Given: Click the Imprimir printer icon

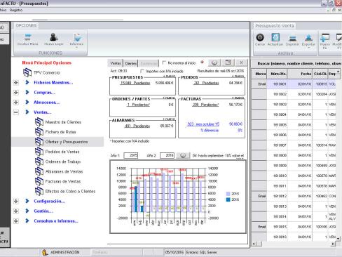Looking at the screenshot, I should 292,38.
